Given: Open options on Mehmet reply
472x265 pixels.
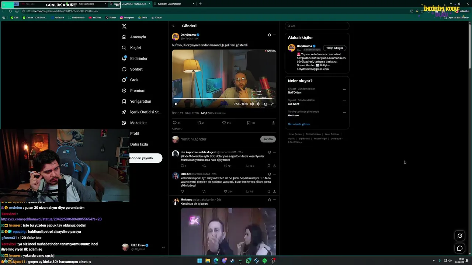Looking at the screenshot, I should (x=274, y=199).
